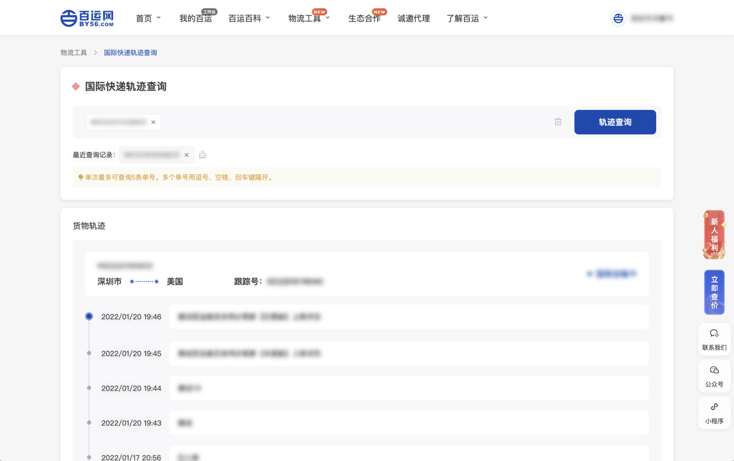Clear recent query history using the broom icon

[202, 154]
